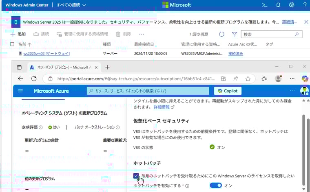Open a new browser tab
310x192 pixels.
[x=108, y=67]
